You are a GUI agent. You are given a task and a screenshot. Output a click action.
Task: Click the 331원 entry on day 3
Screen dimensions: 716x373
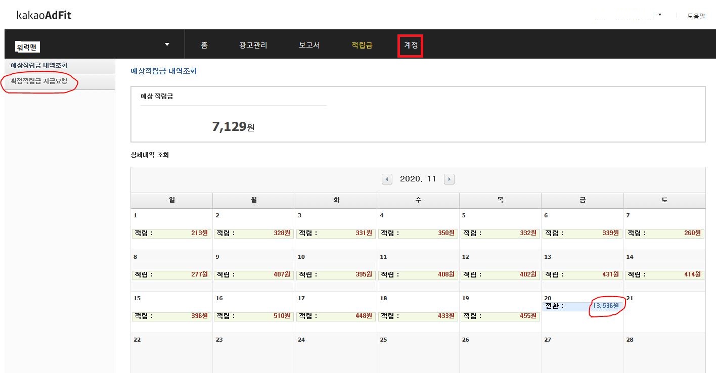336,234
